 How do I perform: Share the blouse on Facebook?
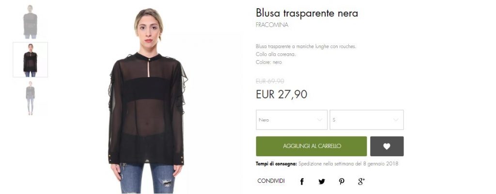(302, 182)
